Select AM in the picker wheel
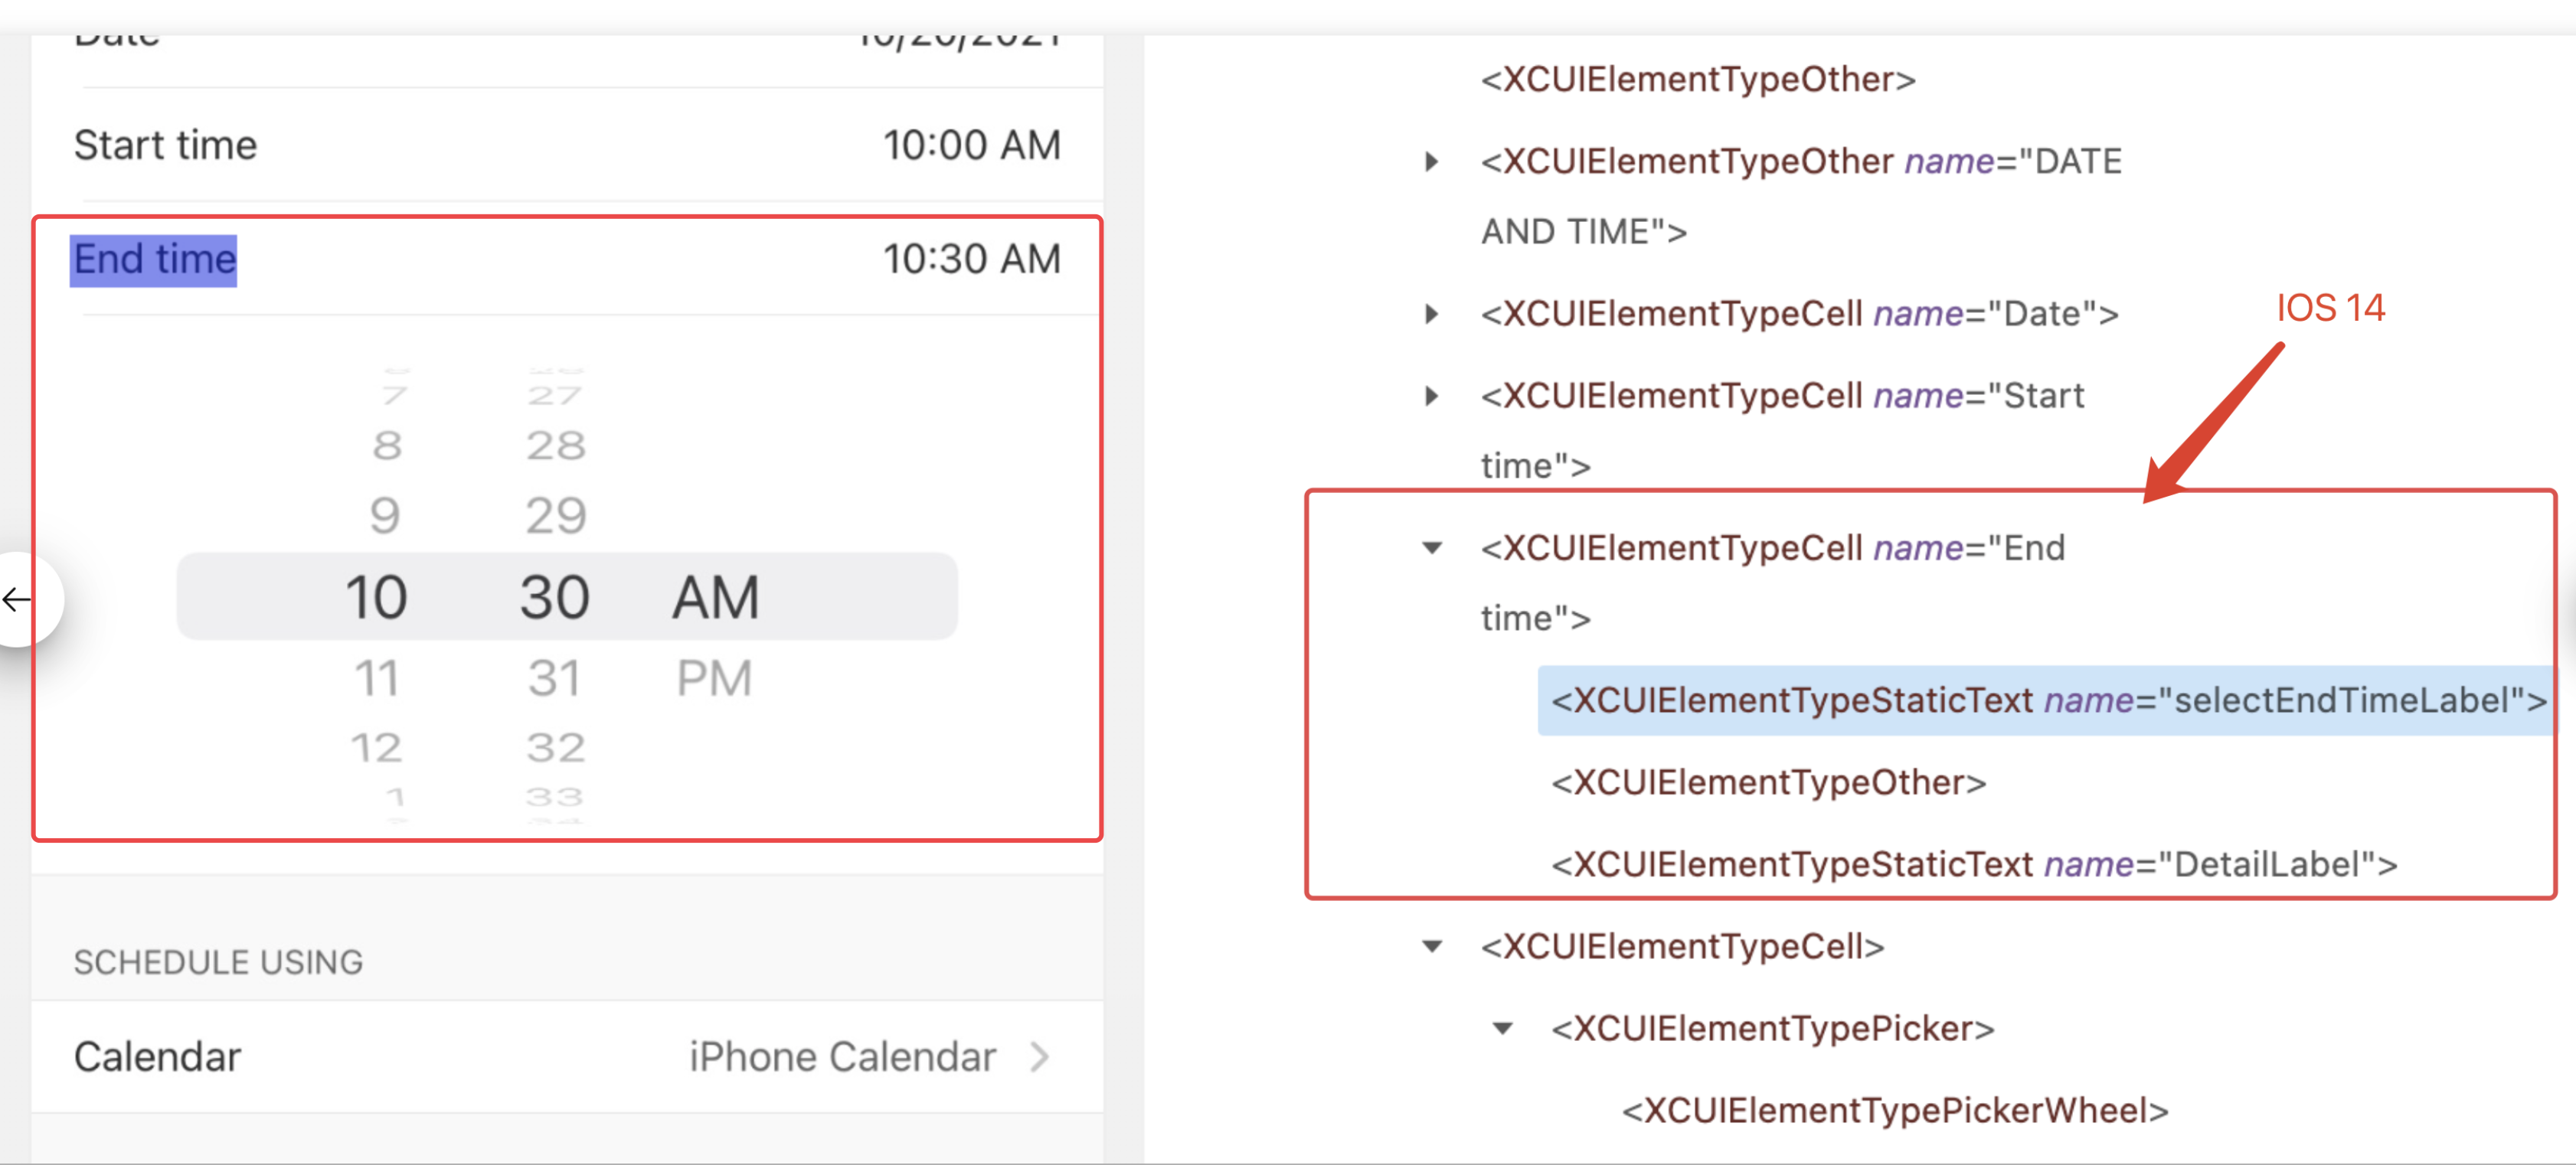 (x=712, y=596)
